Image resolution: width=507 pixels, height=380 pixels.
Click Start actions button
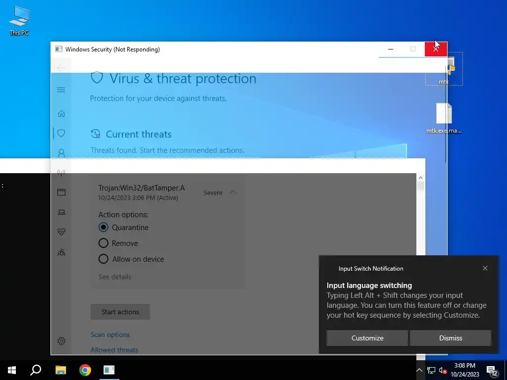(x=120, y=312)
